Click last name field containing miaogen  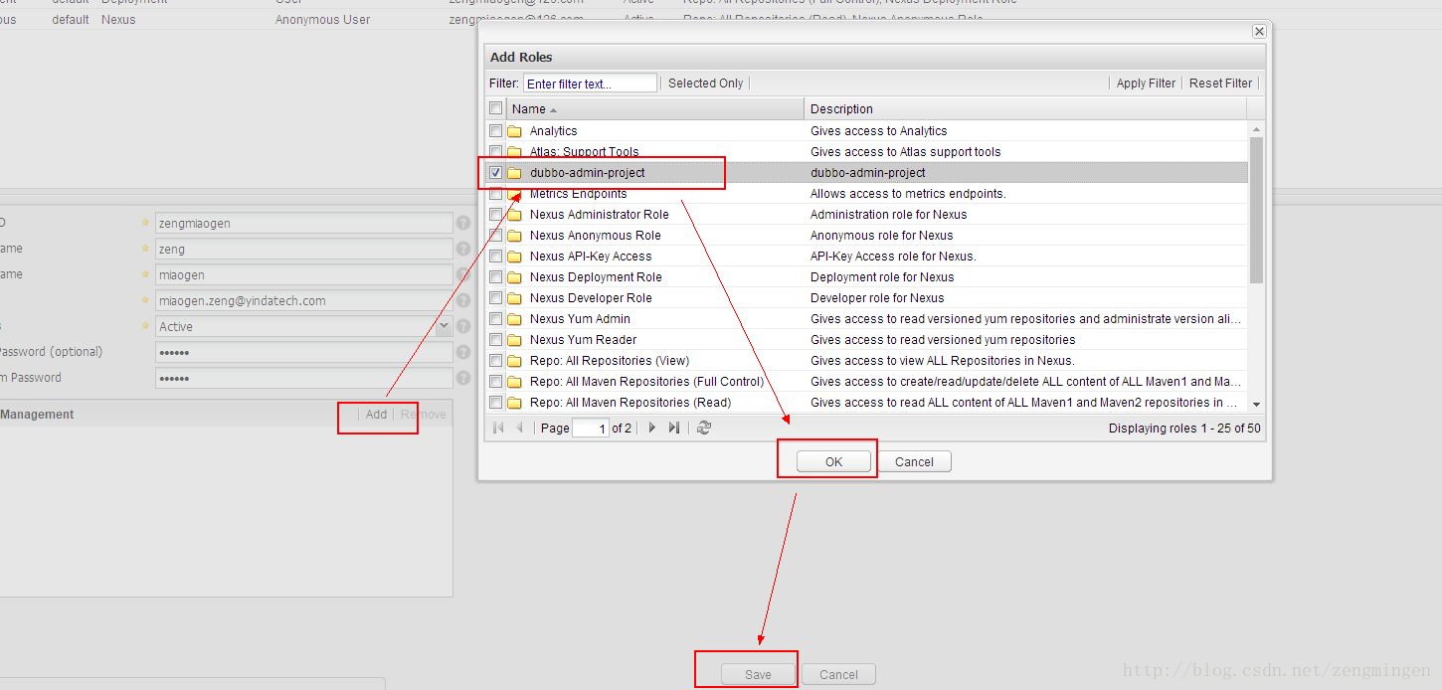[x=303, y=274]
